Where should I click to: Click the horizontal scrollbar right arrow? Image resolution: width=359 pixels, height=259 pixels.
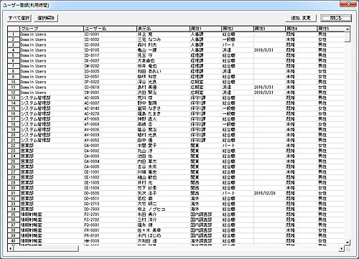342,249
